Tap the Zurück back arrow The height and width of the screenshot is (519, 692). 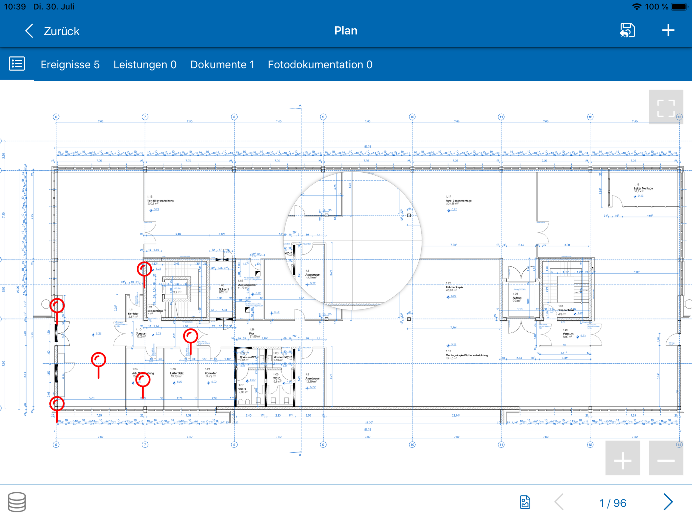pyautogui.click(x=29, y=31)
